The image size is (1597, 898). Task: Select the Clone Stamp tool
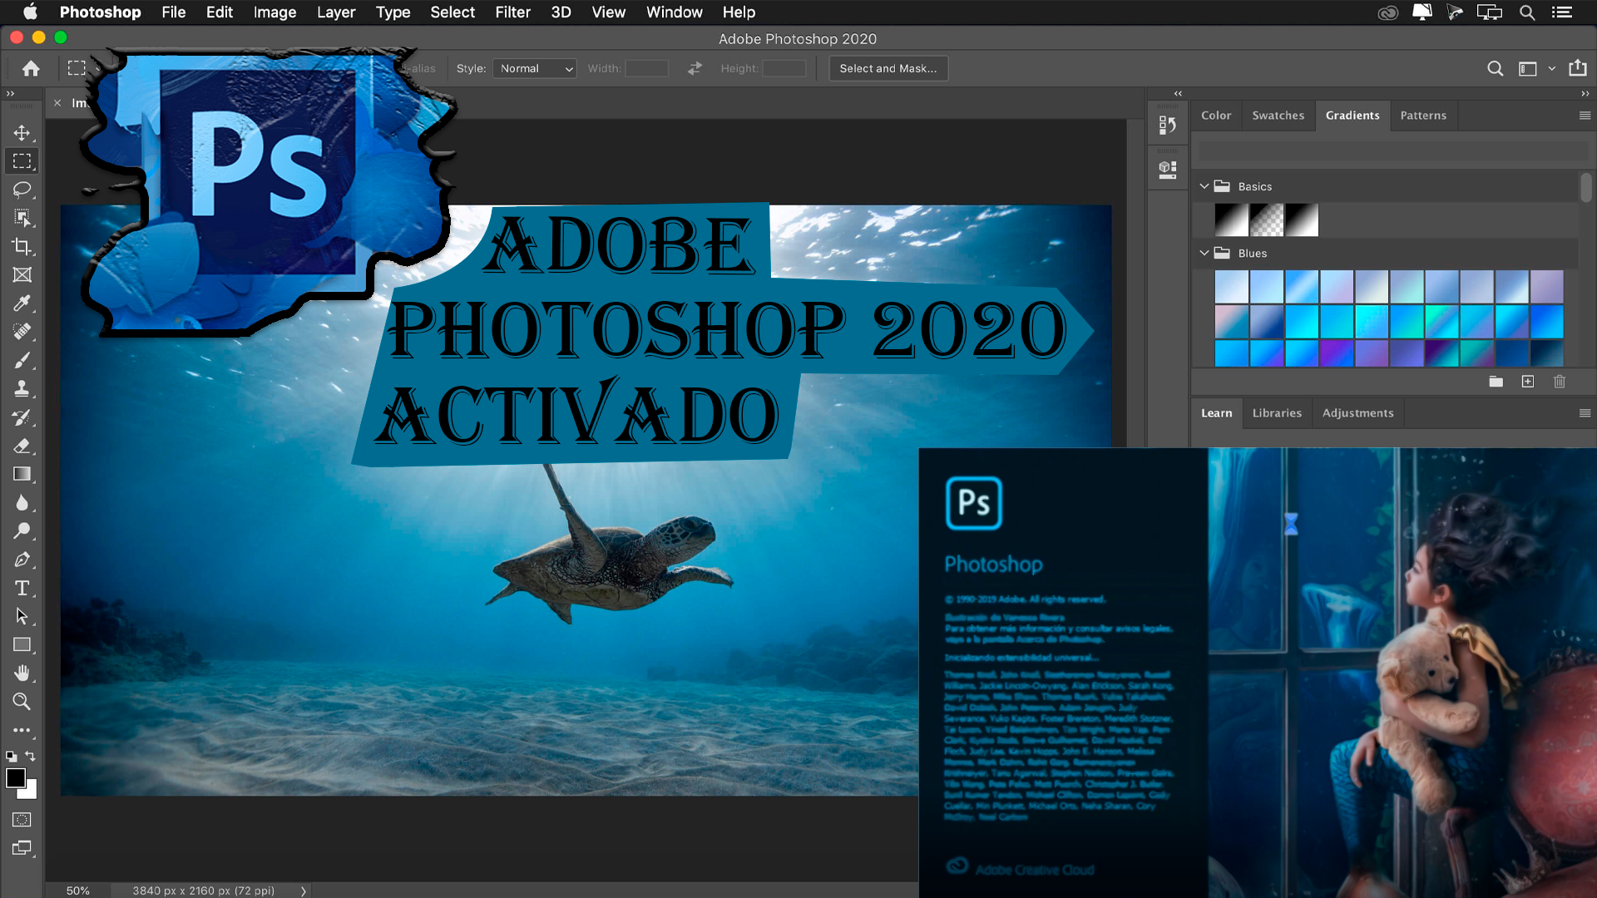[22, 388]
